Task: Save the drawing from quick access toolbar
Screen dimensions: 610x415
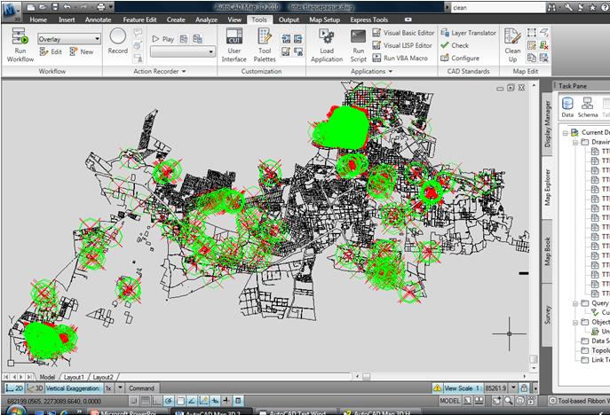Action: point(55,7)
